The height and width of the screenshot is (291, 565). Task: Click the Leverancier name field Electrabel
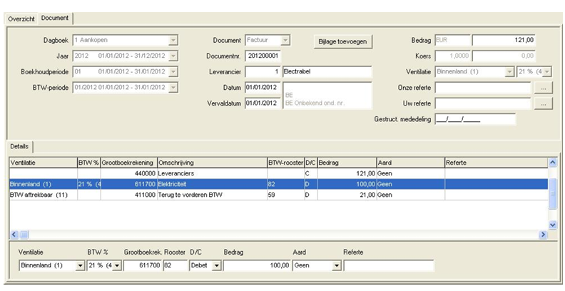(327, 71)
